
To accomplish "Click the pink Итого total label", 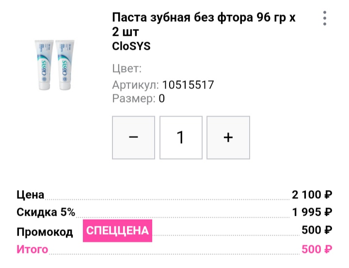I will point(32,250).
